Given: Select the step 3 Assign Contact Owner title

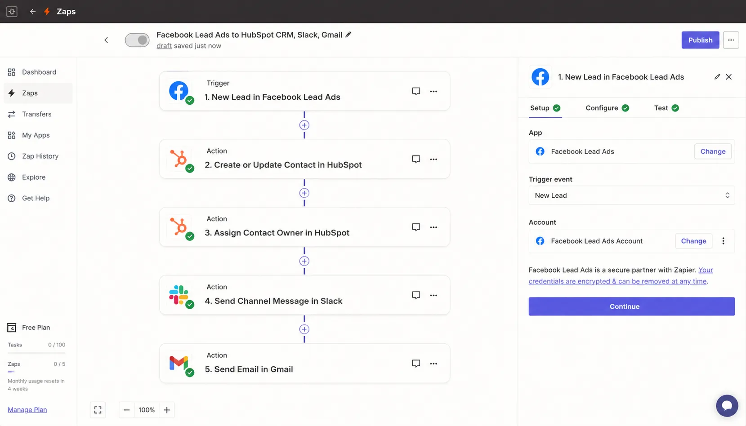Looking at the screenshot, I should click(x=277, y=233).
